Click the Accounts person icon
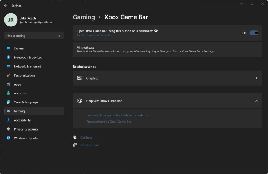Image resolution: width=268 pixels, height=174 pixels. (9, 93)
